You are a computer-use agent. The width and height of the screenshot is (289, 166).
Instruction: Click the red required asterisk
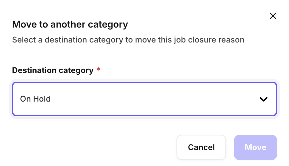pos(99,70)
